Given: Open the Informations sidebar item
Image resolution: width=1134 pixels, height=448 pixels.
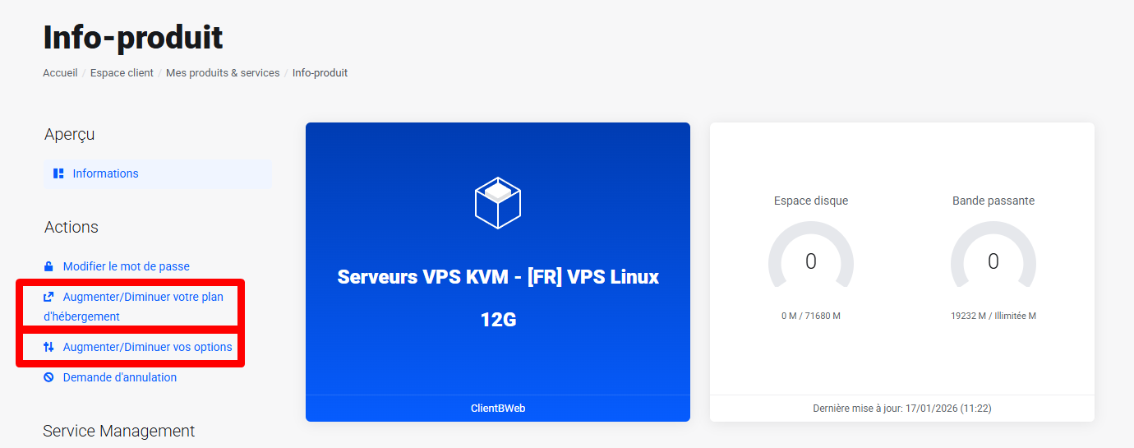Looking at the screenshot, I should [x=105, y=173].
